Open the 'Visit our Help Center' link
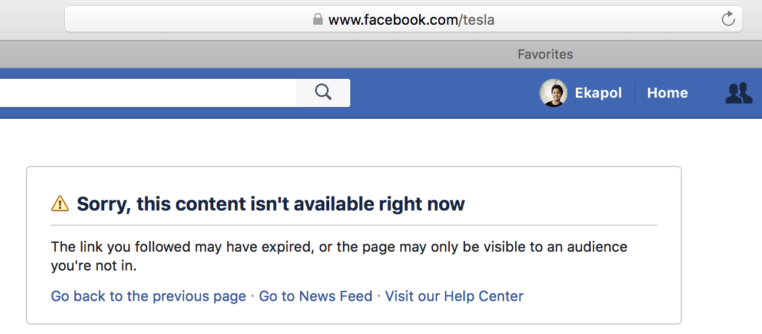This screenshot has height=334, width=762. tap(454, 296)
